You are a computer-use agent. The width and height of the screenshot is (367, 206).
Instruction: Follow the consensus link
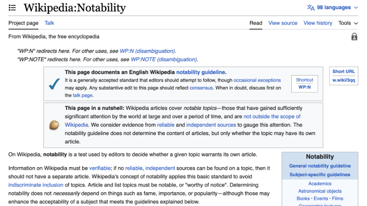(x=201, y=88)
